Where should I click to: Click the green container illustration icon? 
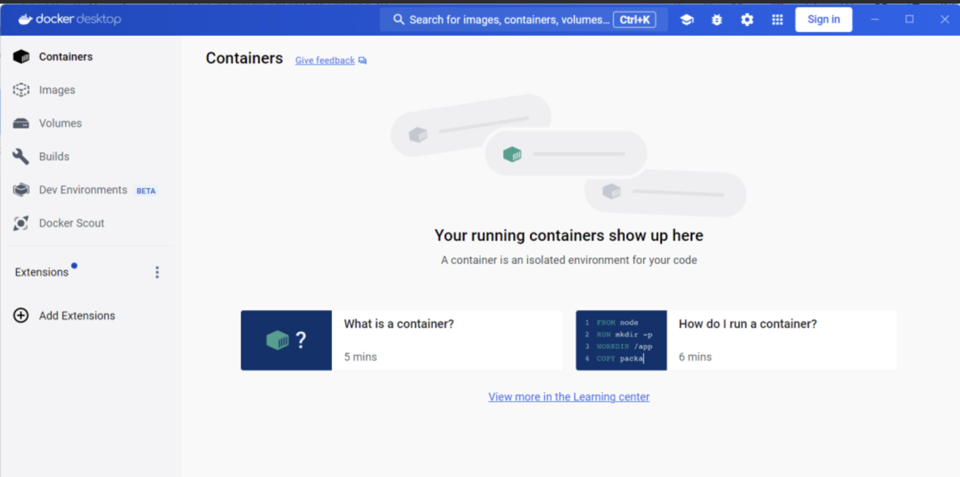(512, 155)
